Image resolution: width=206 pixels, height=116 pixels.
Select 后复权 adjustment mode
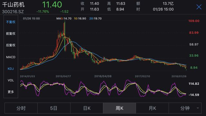11,45
